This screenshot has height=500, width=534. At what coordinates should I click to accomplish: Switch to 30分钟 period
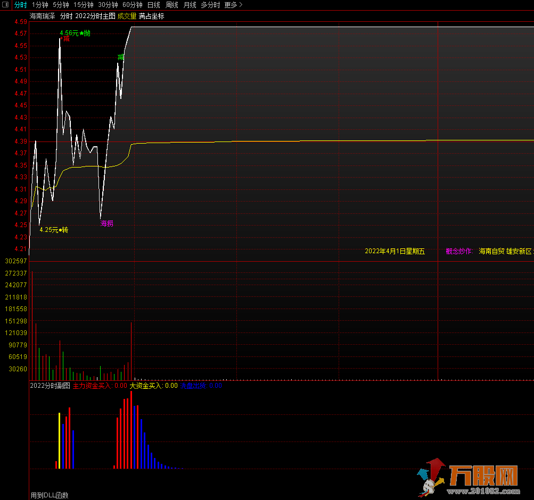click(108, 5)
